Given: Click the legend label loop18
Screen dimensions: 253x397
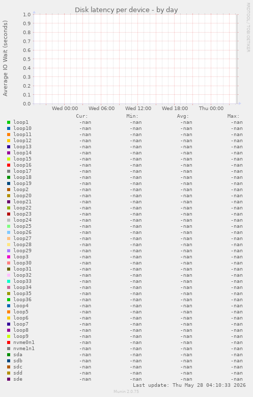Looking at the screenshot, I should coord(22,177).
